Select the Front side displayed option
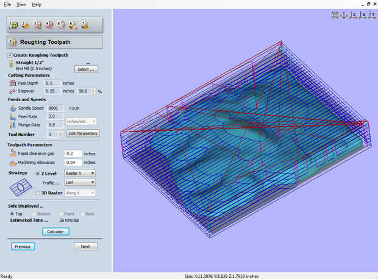The width and height of the screenshot is (378, 279). (x=61, y=214)
